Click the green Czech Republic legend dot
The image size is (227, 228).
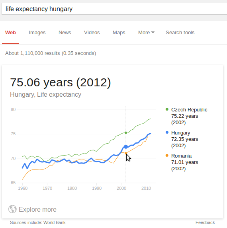(167, 109)
